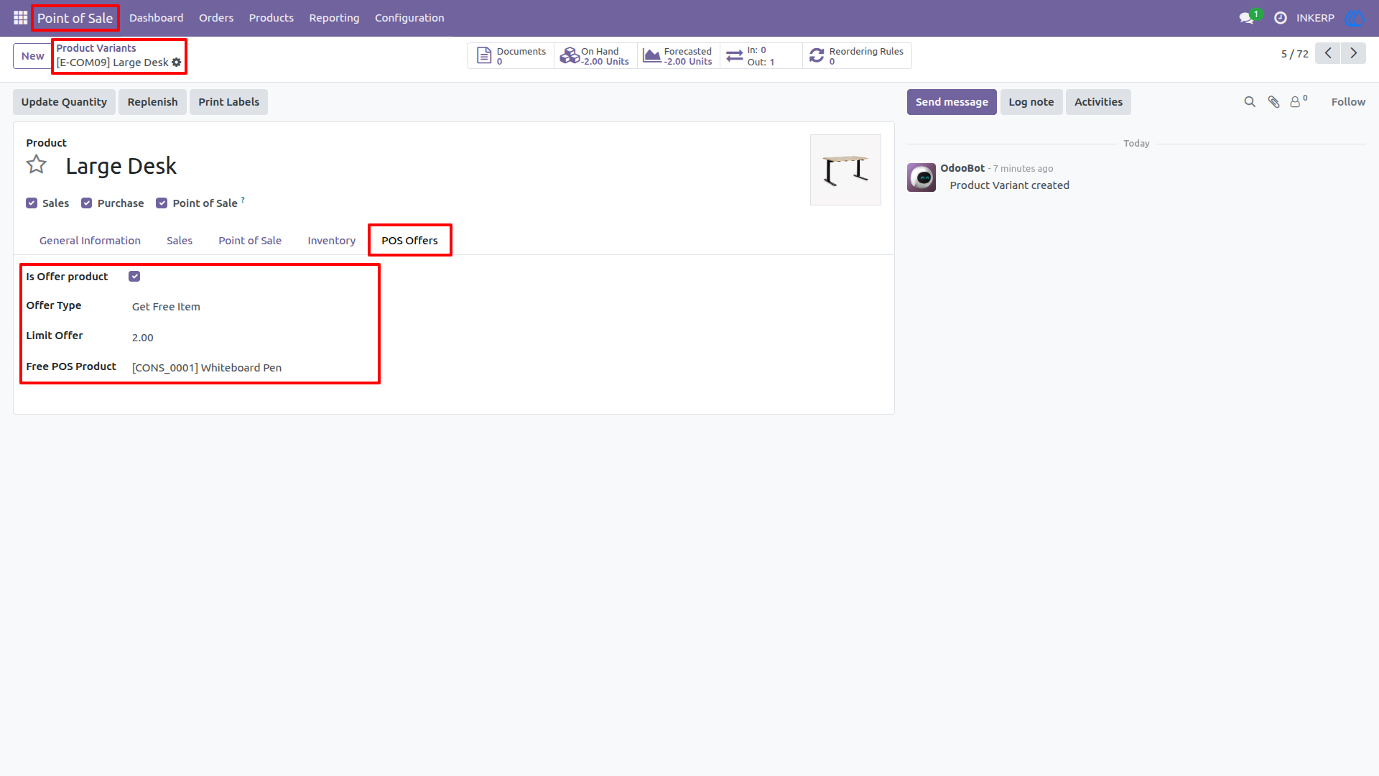Open the Documents stat button

pos(511,56)
